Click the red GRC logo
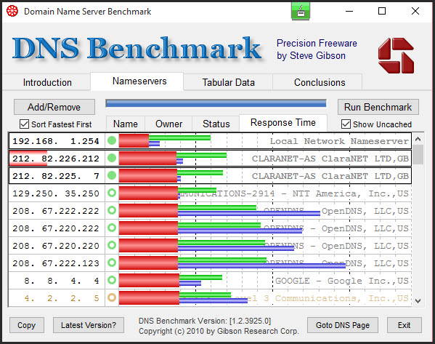 click(x=396, y=55)
